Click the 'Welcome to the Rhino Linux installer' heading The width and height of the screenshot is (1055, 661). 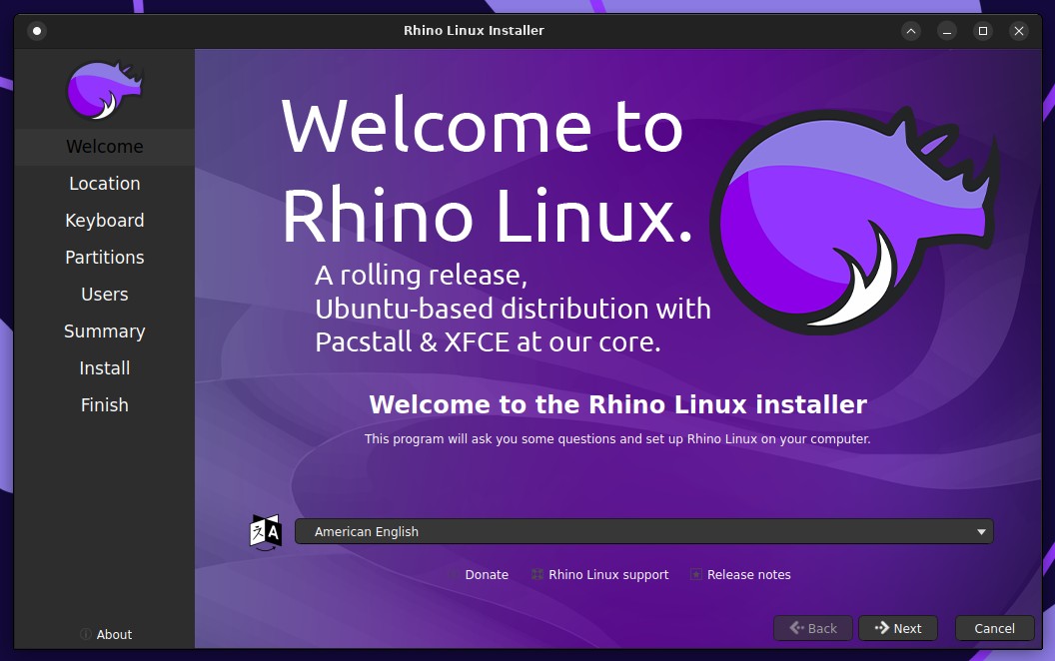(617, 404)
